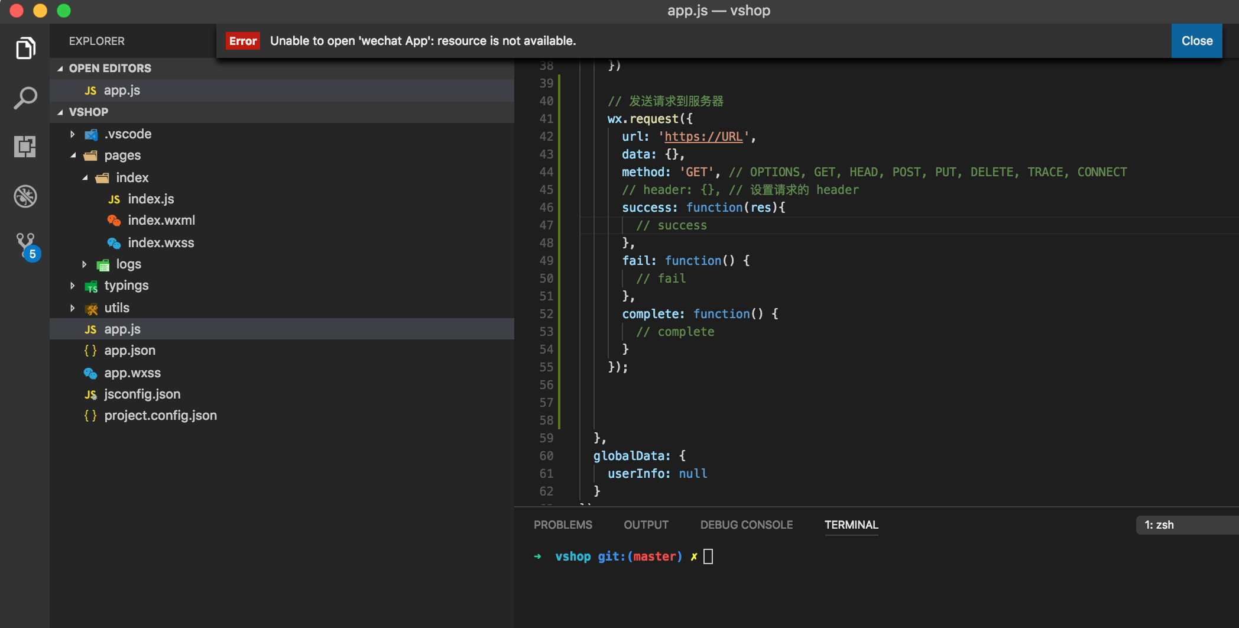Open the Explorer view icon
This screenshot has height=628, width=1239.
pyautogui.click(x=25, y=48)
